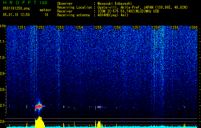Click the 0.7 frequency axis label
201x128 pixels.
point(3,106)
